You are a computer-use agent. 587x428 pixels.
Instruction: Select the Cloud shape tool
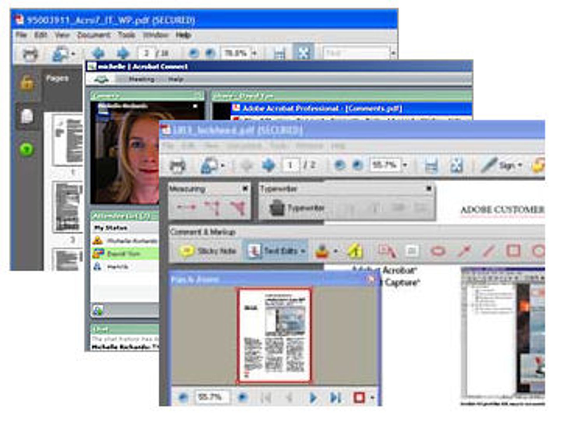(x=438, y=251)
